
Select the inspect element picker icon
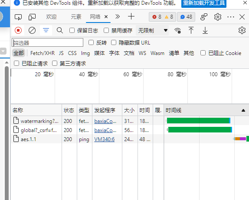pos(18,17)
